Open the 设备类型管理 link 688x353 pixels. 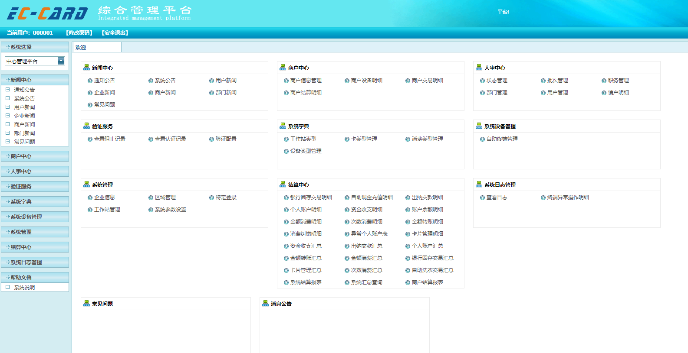point(306,151)
